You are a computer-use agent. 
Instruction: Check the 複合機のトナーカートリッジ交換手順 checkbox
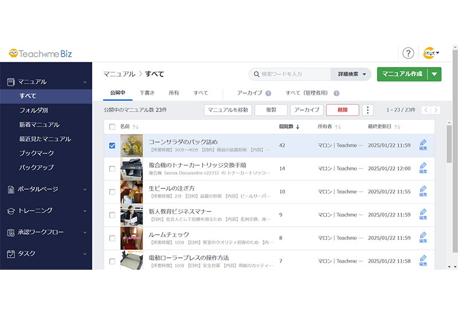[112, 169]
